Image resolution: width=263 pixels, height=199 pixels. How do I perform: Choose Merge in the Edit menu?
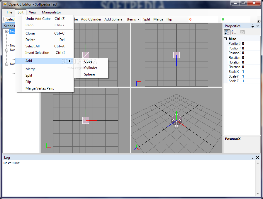pyautogui.click(x=45, y=69)
